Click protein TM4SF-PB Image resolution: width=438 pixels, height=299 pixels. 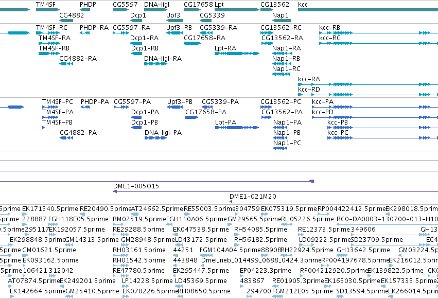click(x=57, y=122)
